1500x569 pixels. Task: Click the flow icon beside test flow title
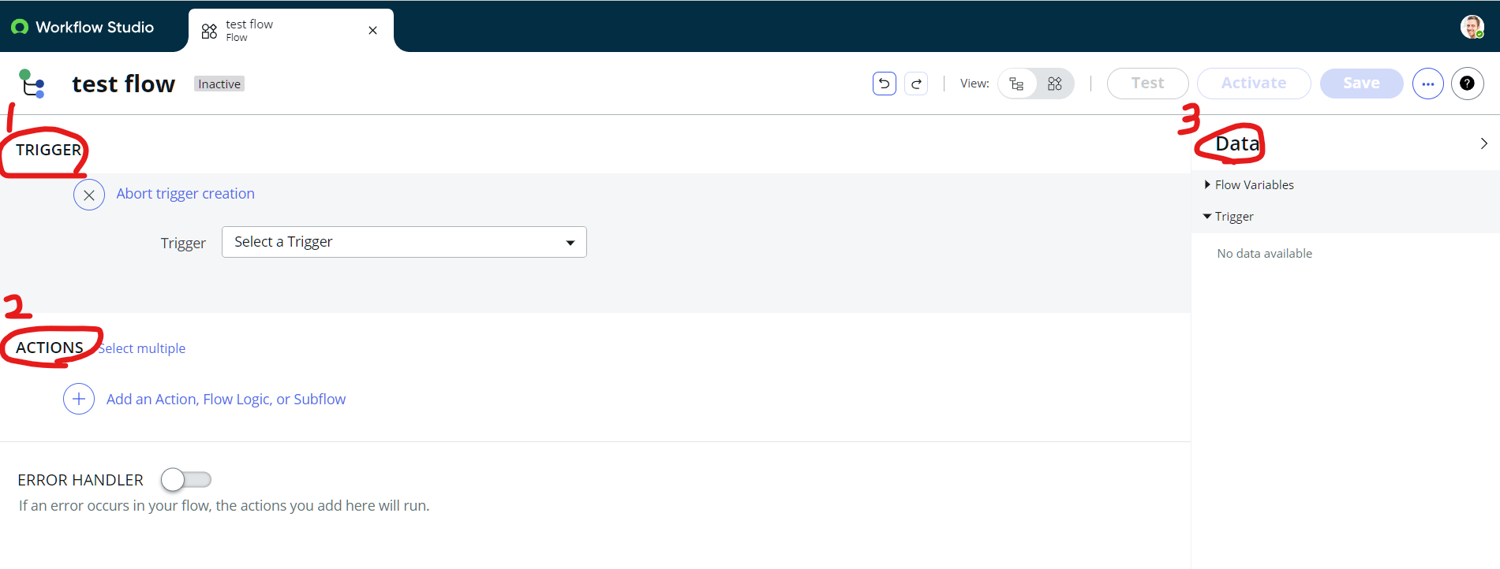(x=32, y=84)
